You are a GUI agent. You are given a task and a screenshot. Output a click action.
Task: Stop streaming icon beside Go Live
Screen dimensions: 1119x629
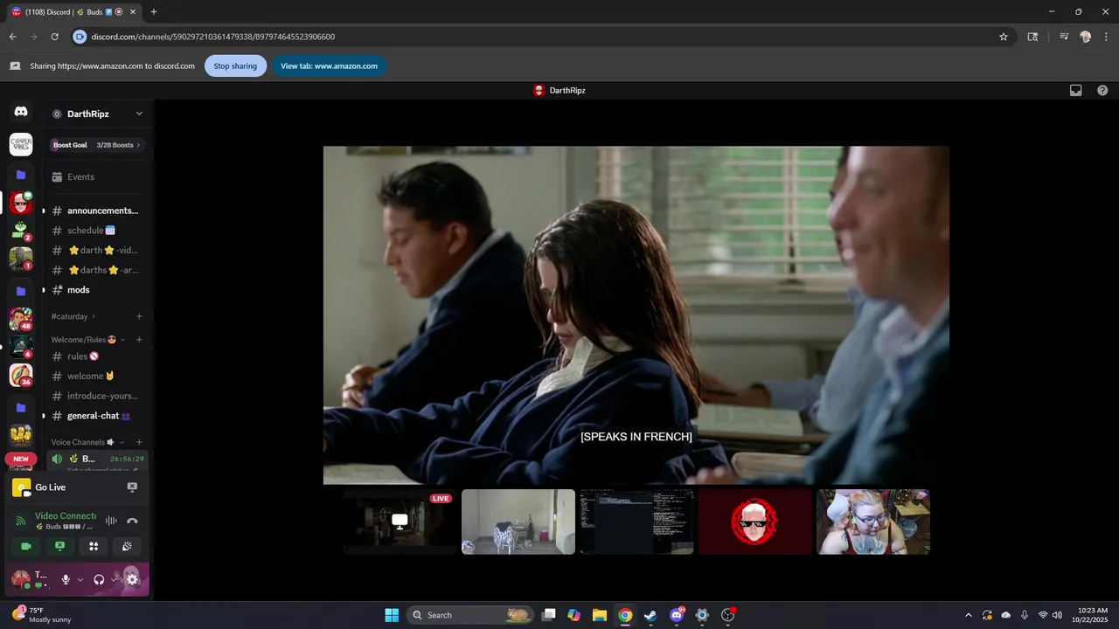132,487
